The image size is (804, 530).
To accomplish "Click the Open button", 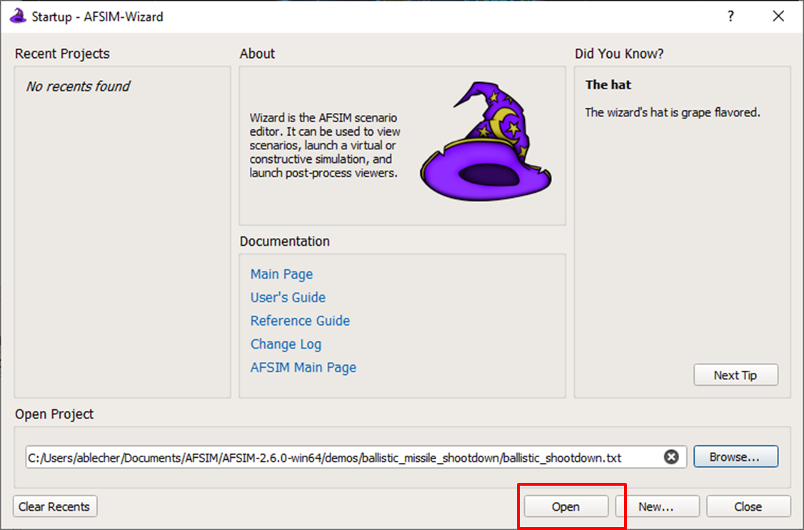I will point(566,506).
